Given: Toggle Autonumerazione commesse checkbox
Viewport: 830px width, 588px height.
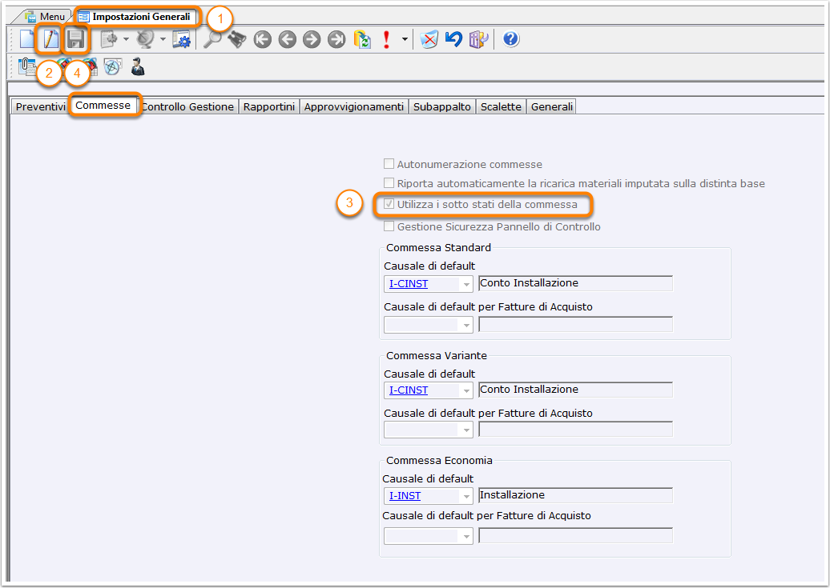Looking at the screenshot, I should tap(389, 164).
